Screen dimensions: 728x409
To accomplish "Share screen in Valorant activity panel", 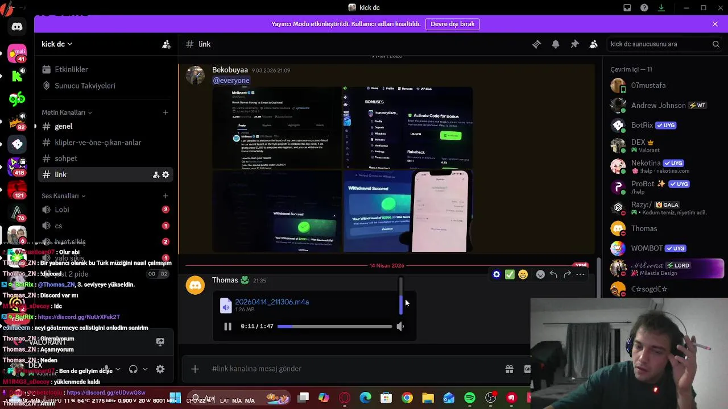I will click(160, 342).
